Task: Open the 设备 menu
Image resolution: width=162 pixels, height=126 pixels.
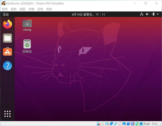Action: pos(40,9)
